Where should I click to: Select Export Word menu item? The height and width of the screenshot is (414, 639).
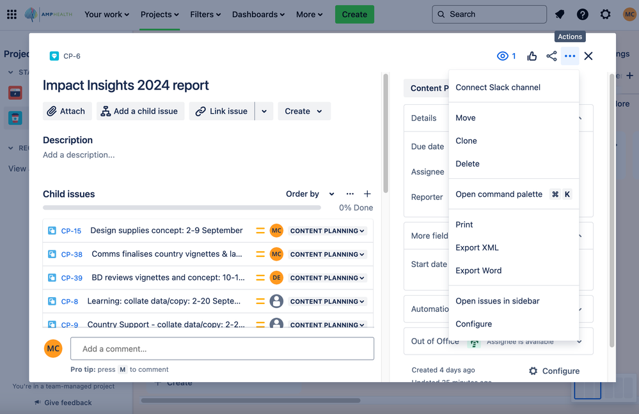coord(514,271)
